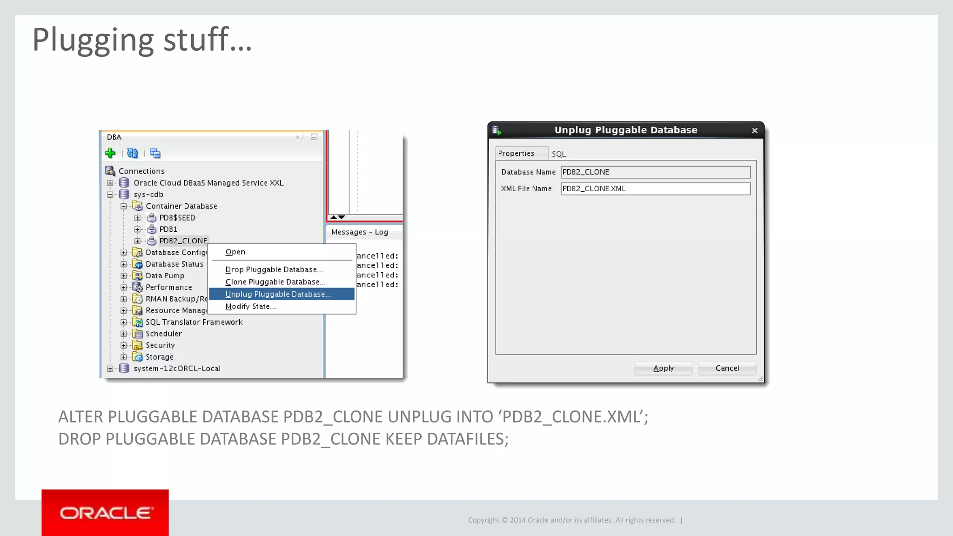Image resolution: width=953 pixels, height=536 pixels.
Task: Click the Performance gear folder icon
Action: (138, 288)
